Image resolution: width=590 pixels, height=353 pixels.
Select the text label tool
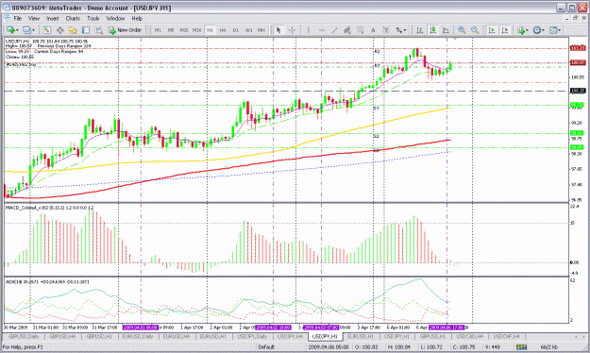386,30
